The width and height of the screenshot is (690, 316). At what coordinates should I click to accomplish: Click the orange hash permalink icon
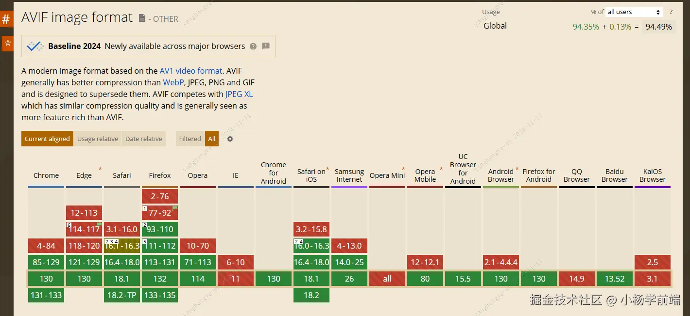coord(6,19)
